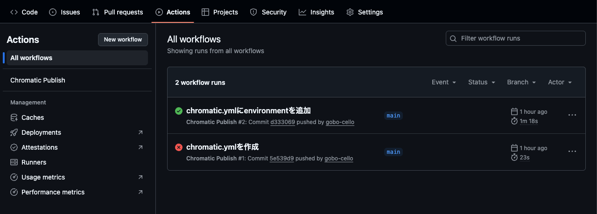Open Runners in the sidebar
The height and width of the screenshot is (214, 597).
pyautogui.click(x=75, y=162)
